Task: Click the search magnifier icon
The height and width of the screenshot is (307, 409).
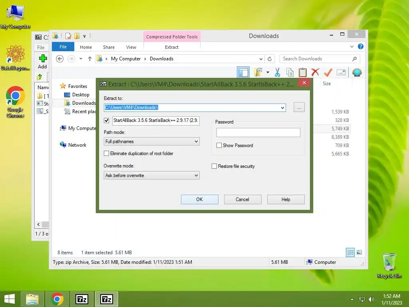Action: coord(354,59)
